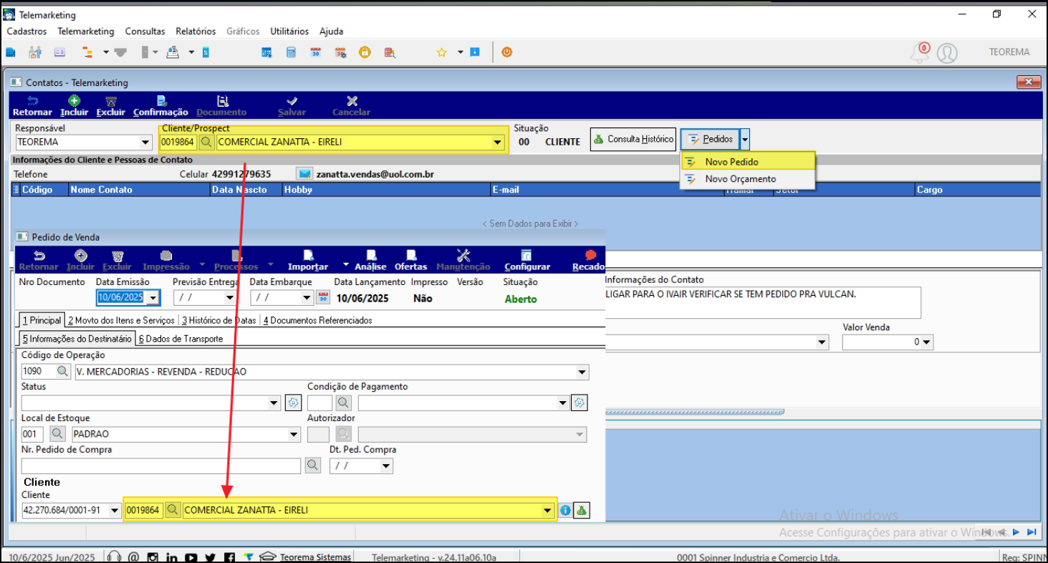Click money bag icon beside client name in Pedido
The height and width of the screenshot is (563, 1048).
pos(582,511)
